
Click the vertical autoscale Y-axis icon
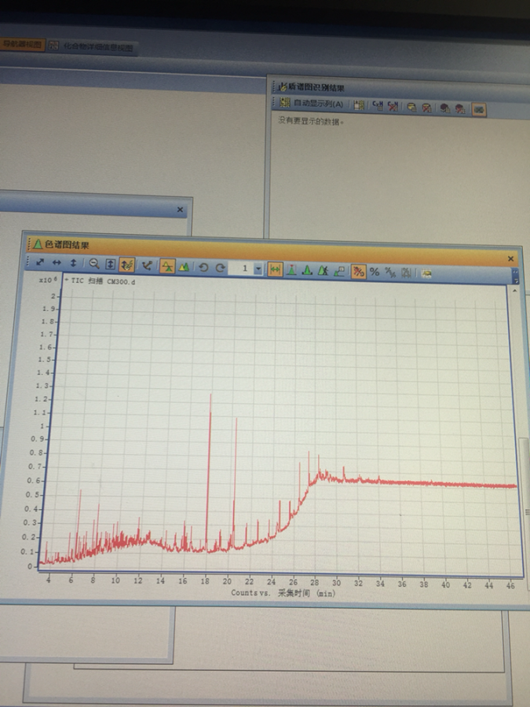tap(73, 263)
